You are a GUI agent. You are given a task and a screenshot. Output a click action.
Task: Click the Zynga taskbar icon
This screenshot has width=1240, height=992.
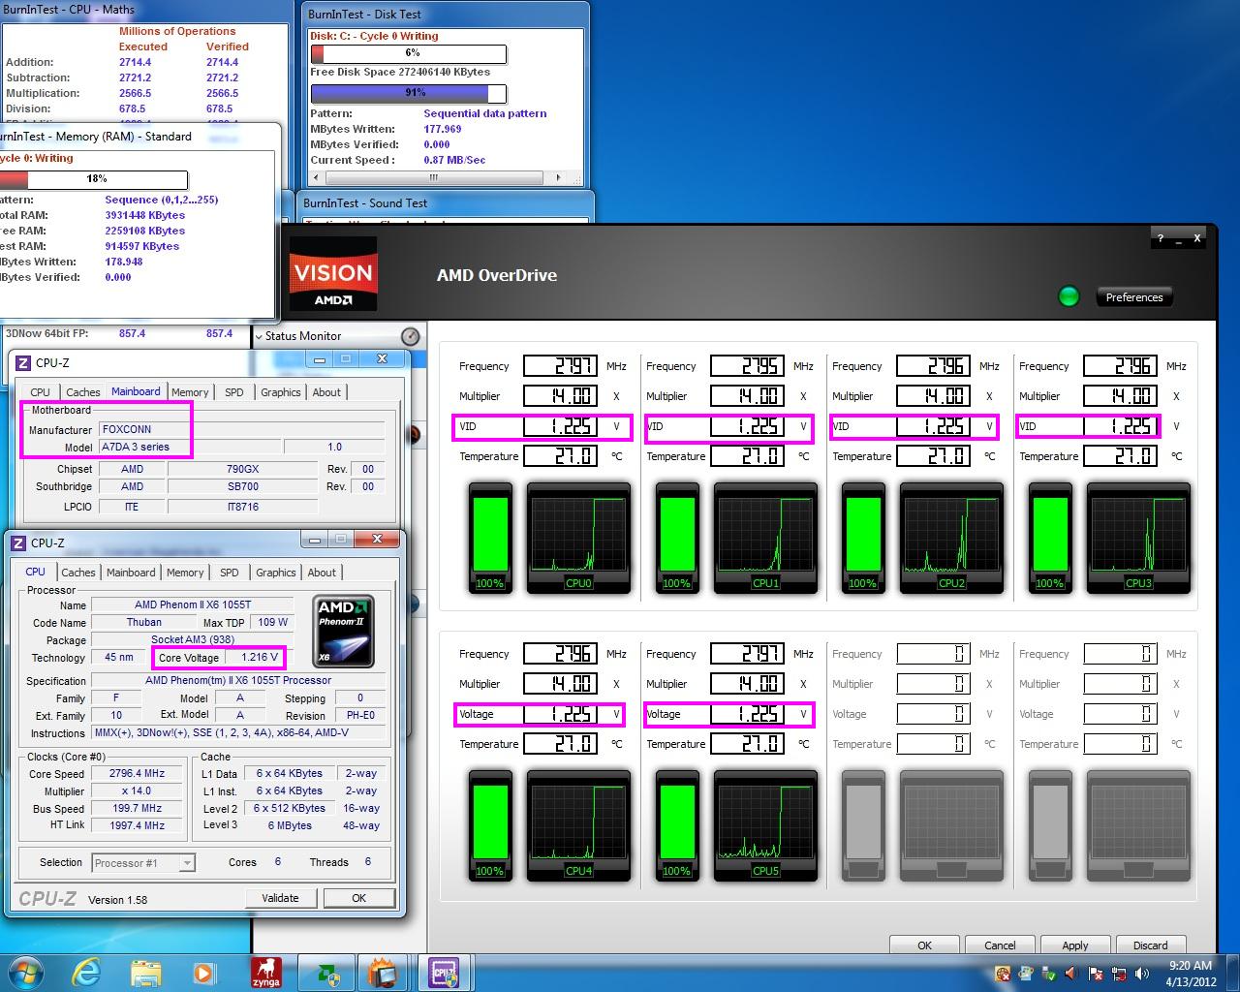click(x=265, y=973)
